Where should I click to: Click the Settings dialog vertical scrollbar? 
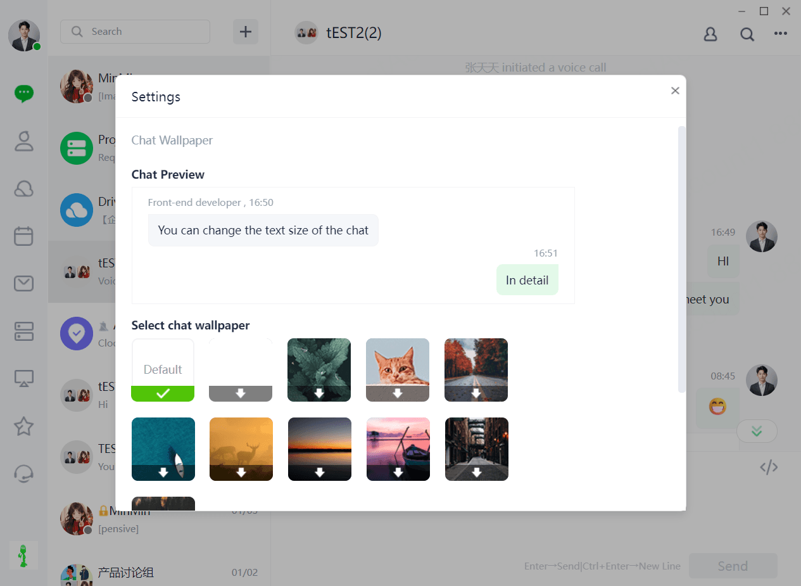[x=682, y=260]
